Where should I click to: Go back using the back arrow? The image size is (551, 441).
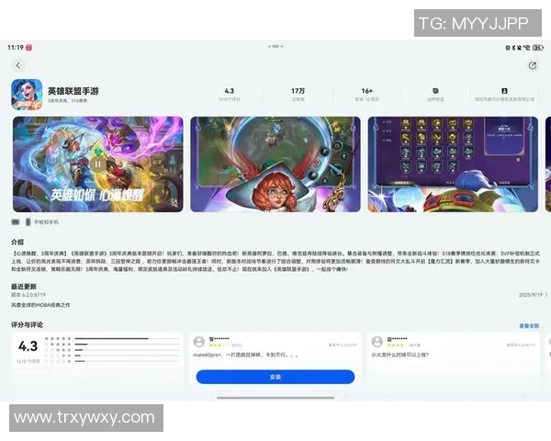click(18, 65)
